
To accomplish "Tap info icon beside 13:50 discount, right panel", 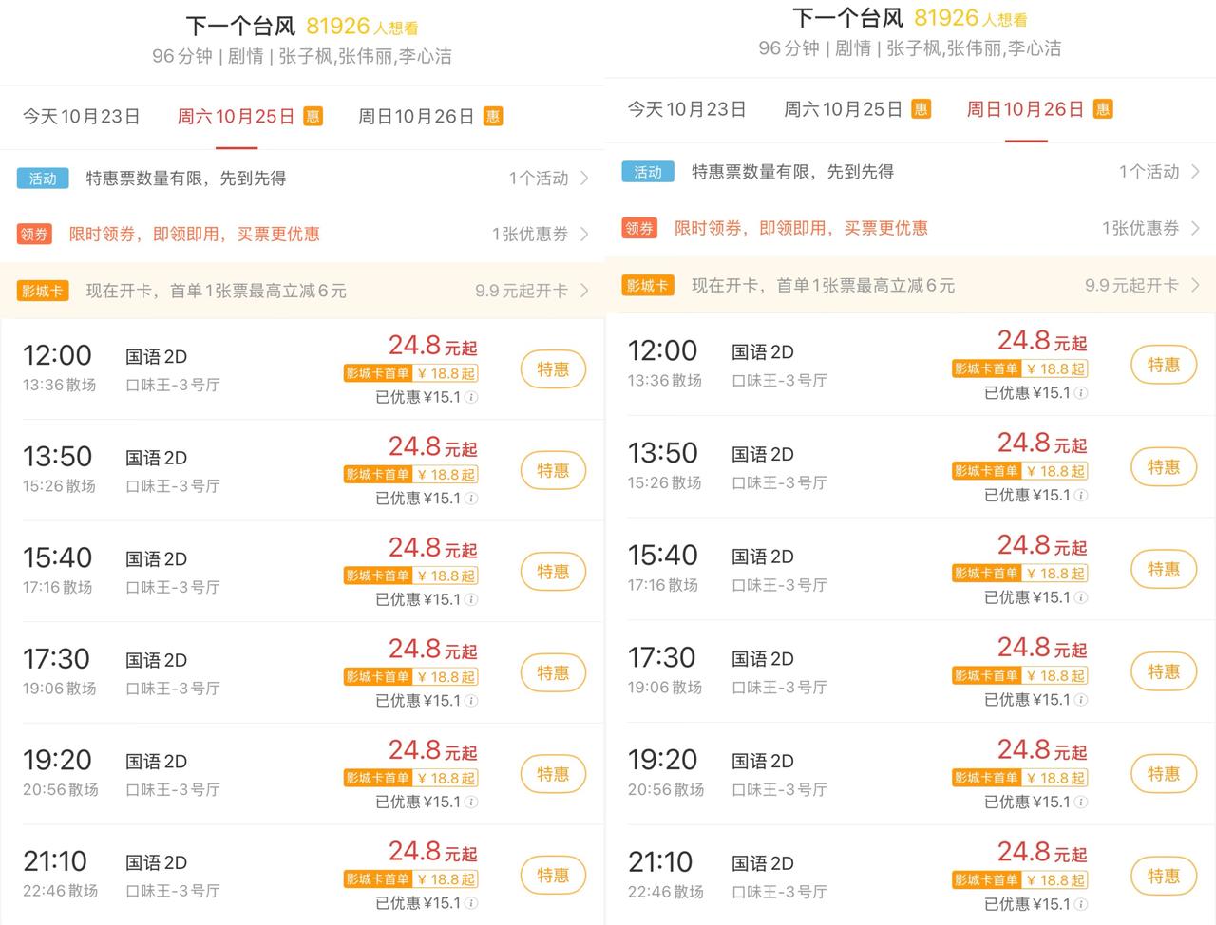I will (x=1081, y=496).
